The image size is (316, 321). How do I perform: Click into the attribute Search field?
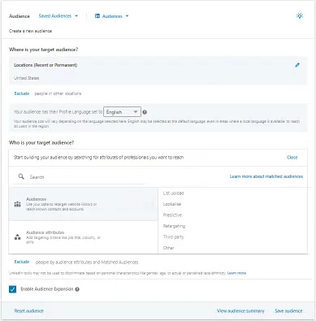pyautogui.click(x=79, y=177)
